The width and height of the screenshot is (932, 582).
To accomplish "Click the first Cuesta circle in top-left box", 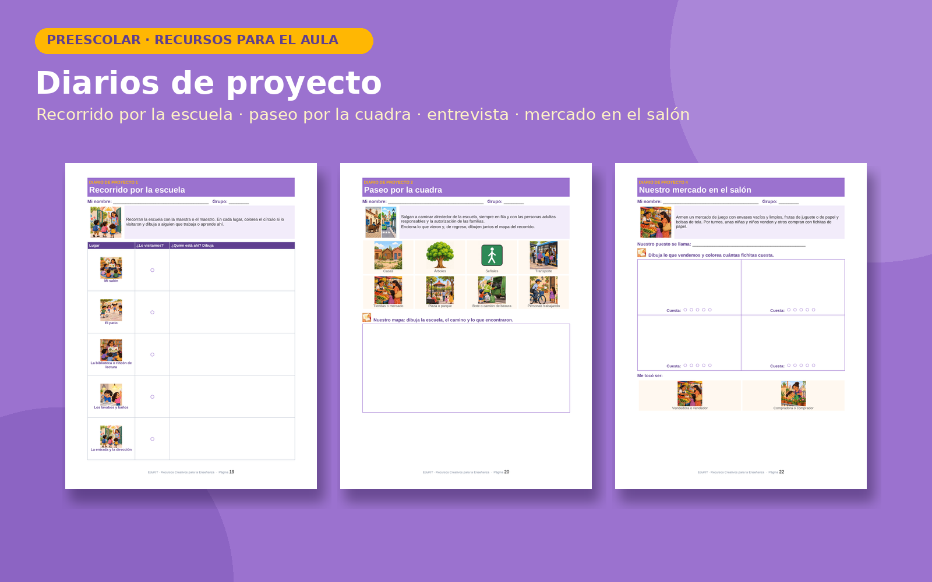I will click(685, 310).
